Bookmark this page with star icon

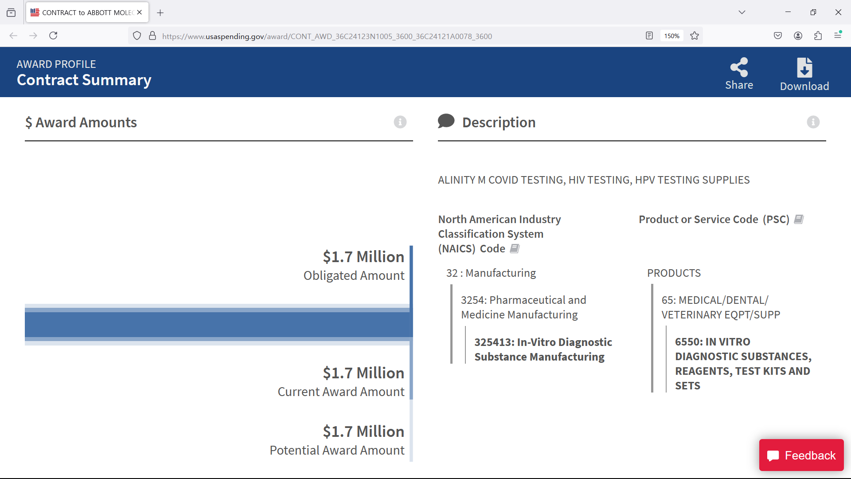(x=695, y=36)
